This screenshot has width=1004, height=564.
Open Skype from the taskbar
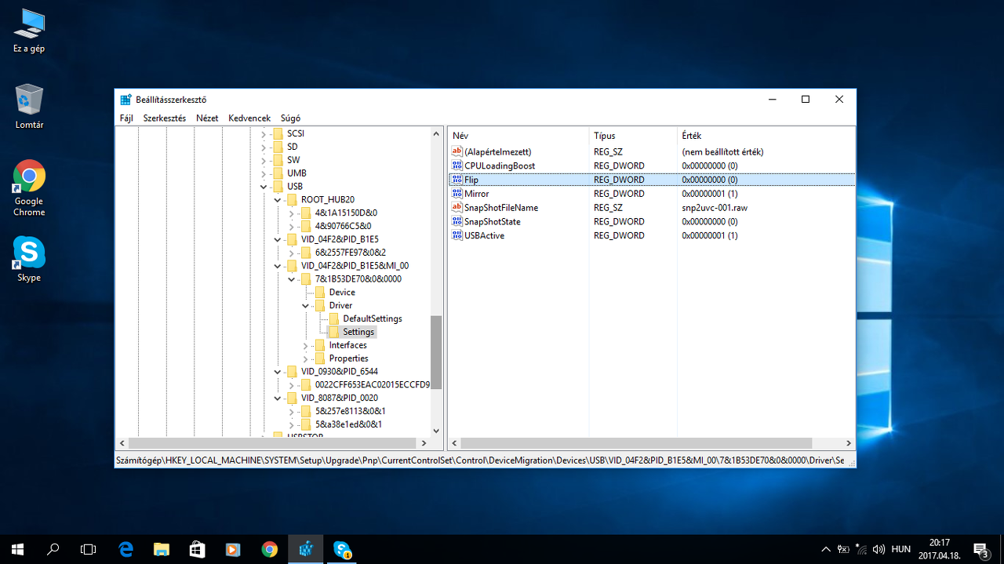coord(342,549)
